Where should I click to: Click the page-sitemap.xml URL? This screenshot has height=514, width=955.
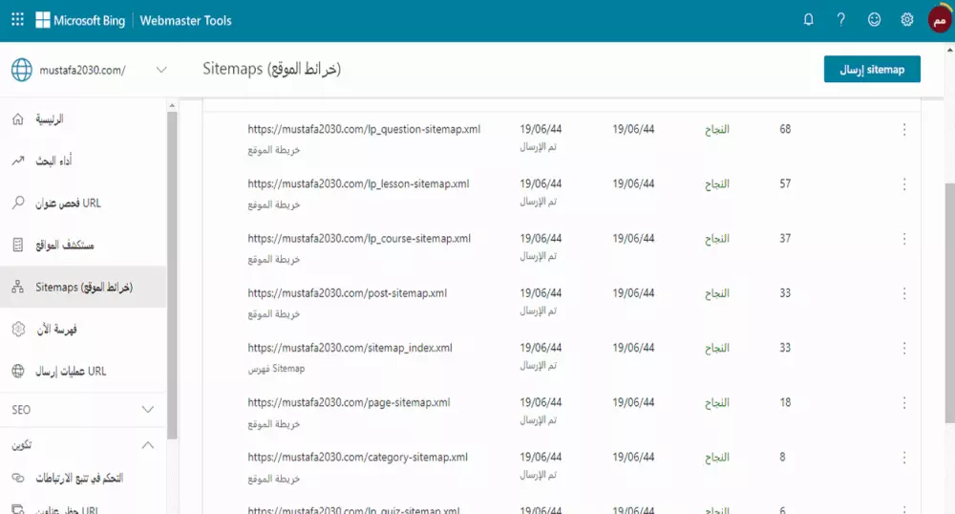point(349,402)
